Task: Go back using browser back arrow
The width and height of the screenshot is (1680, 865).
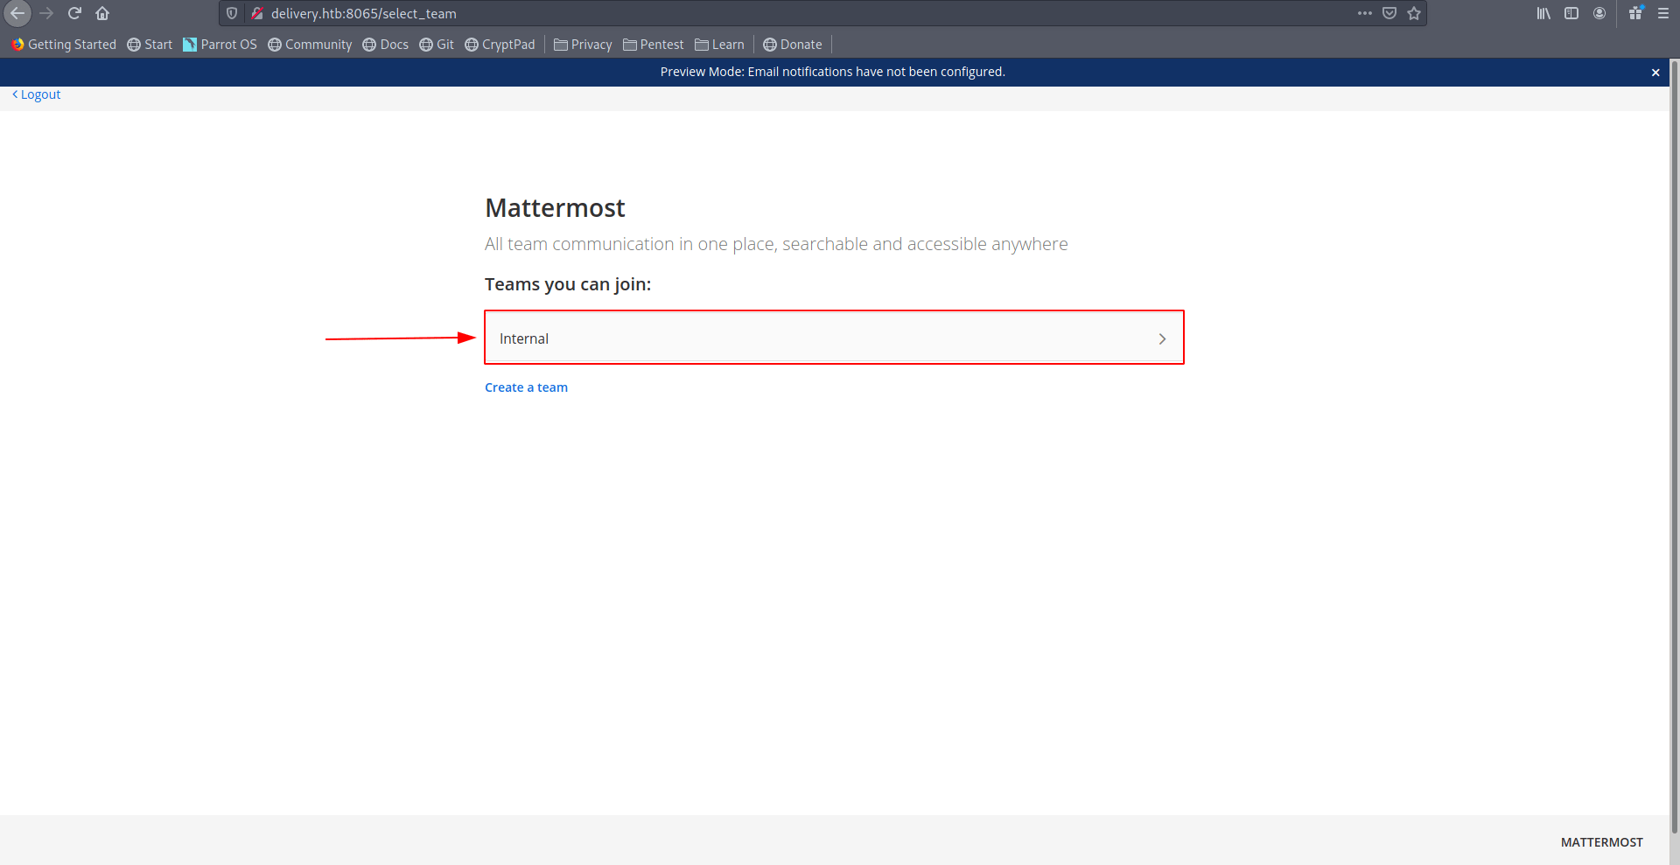Action: [17, 13]
